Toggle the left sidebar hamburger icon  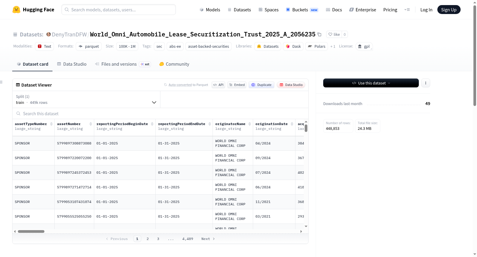(1, 82)
